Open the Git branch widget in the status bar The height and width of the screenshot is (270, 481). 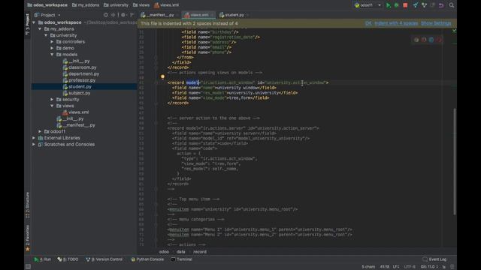(429, 267)
